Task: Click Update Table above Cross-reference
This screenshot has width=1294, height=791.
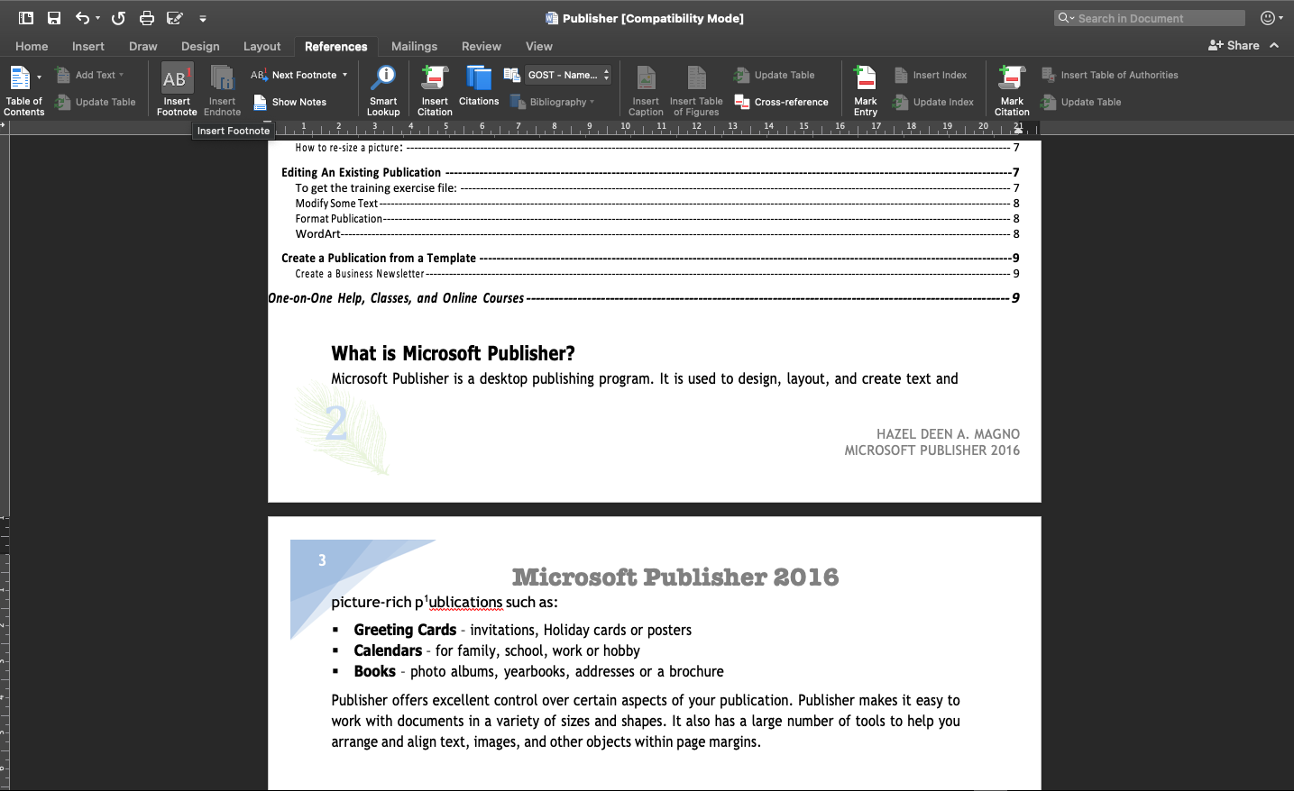Action: point(775,75)
